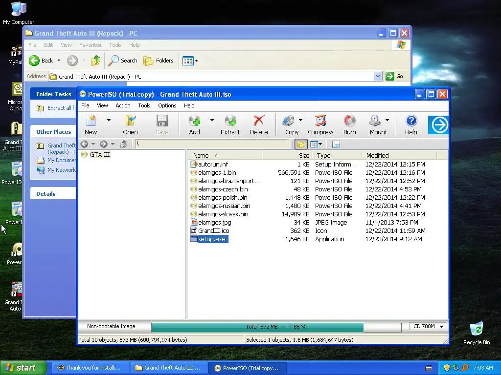Switch to the Grand Theft Auto III taskbar button
Viewport: 501px width, 375px height.
coord(169,368)
